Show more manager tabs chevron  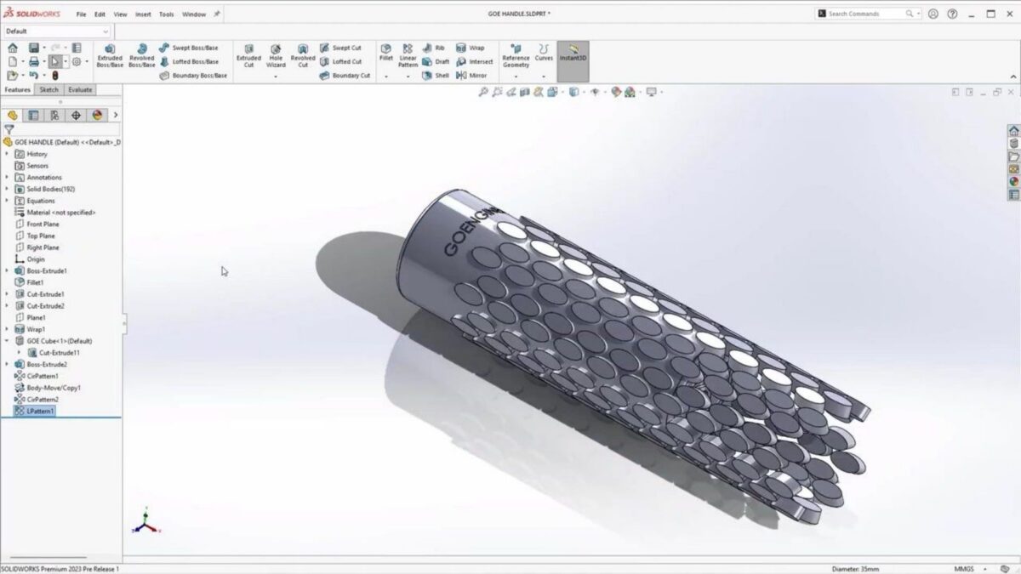click(116, 115)
